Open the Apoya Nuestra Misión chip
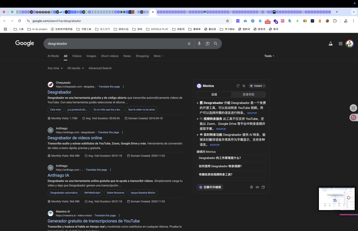Viewport: 358px width, 231px height. point(143,193)
